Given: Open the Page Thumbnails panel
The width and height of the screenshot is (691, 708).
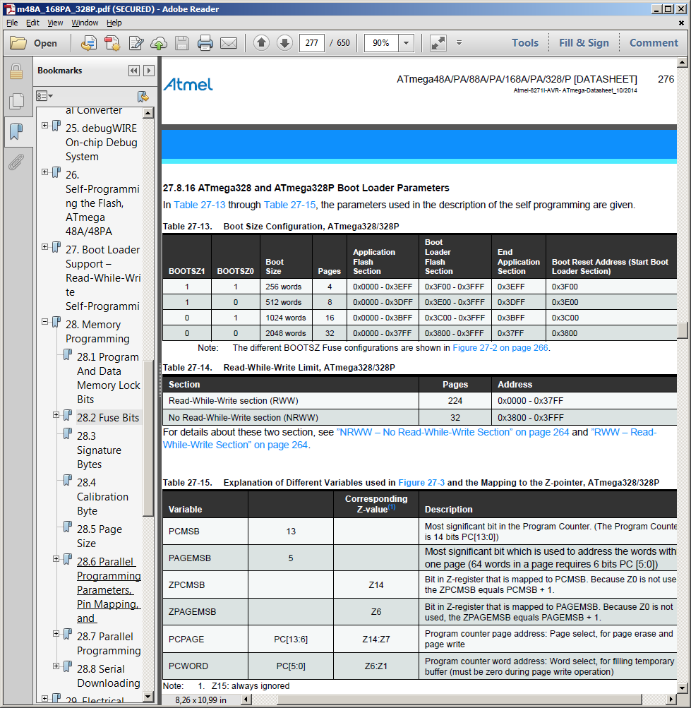Looking at the screenshot, I should (x=16, y=102).
